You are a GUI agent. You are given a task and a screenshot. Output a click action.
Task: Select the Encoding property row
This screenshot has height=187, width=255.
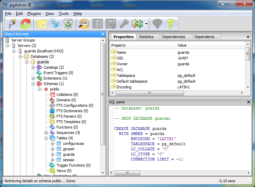[x=177, y=87]
